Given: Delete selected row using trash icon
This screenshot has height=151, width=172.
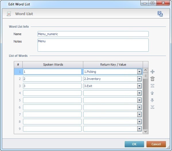Looking at the screenshot, I should [152, 79].
